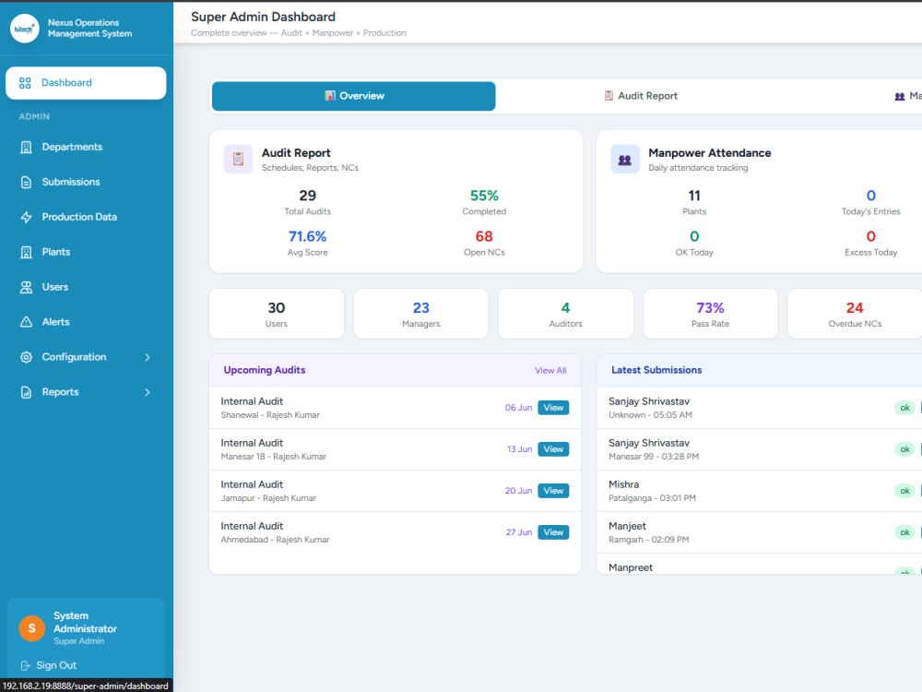Select Sanjay Shrivastav Unknown 05:05 AM row
The image size is (922, 692).
point(759,408)
